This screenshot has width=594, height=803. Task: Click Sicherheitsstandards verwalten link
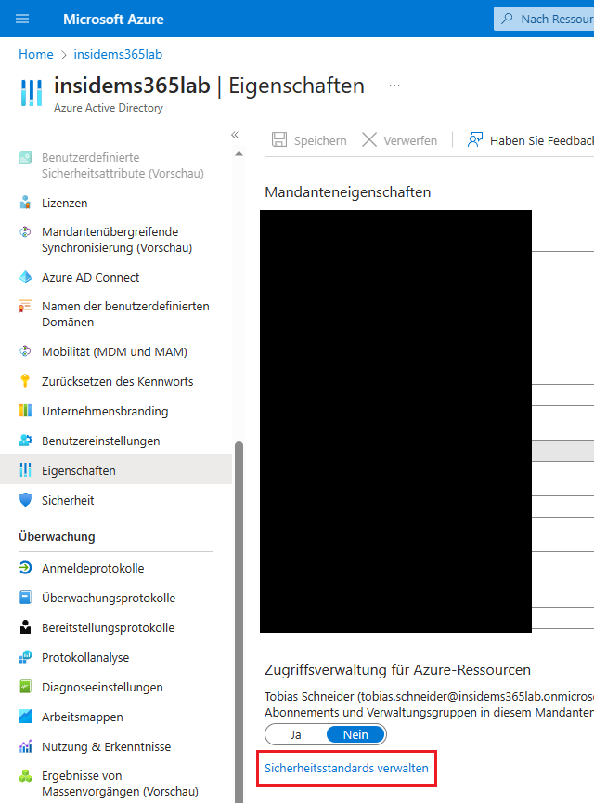[346, 769]
